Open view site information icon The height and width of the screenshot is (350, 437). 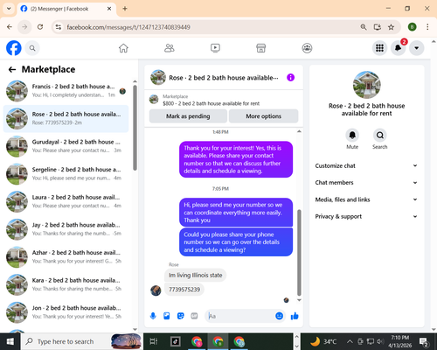59,27
